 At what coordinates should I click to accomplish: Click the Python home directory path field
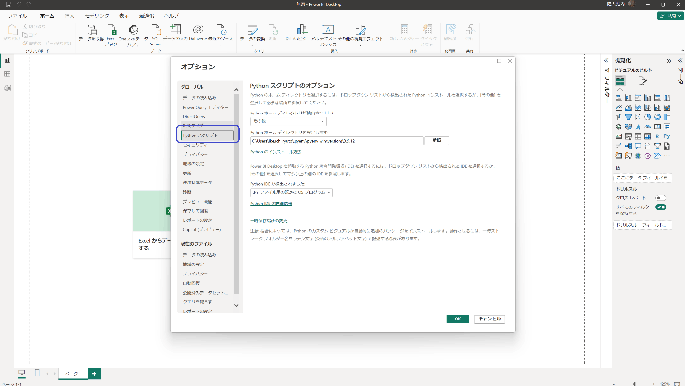[337, 141]
